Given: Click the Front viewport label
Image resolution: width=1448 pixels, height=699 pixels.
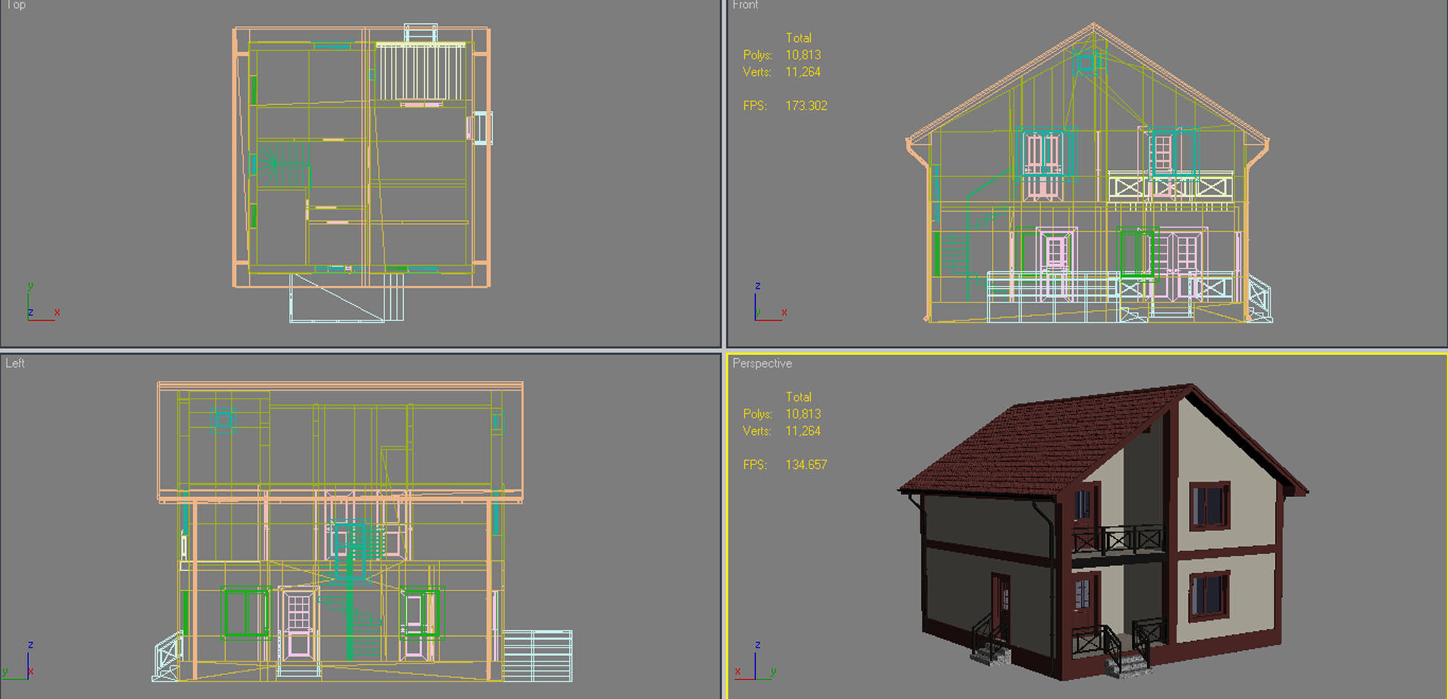Looking at the screenshot, I should point(745,5).
